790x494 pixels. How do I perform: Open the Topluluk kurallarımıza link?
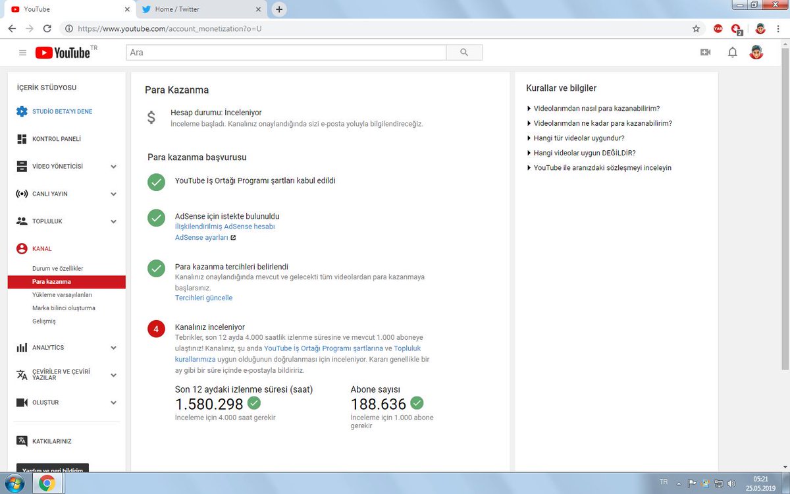pyautogui.click(x=298, y=354)
